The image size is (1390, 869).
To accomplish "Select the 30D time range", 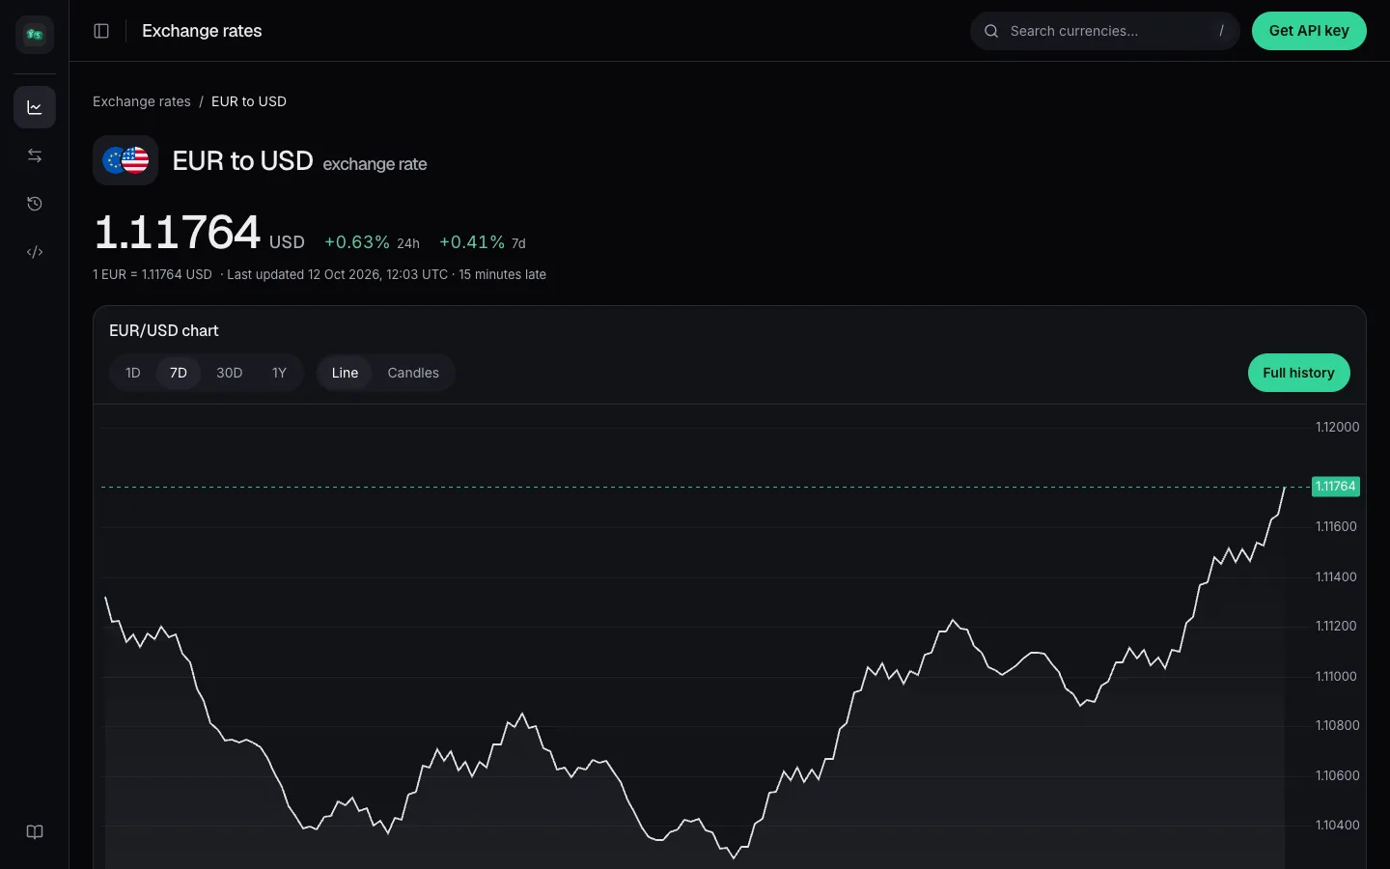I will coord(230,373).
